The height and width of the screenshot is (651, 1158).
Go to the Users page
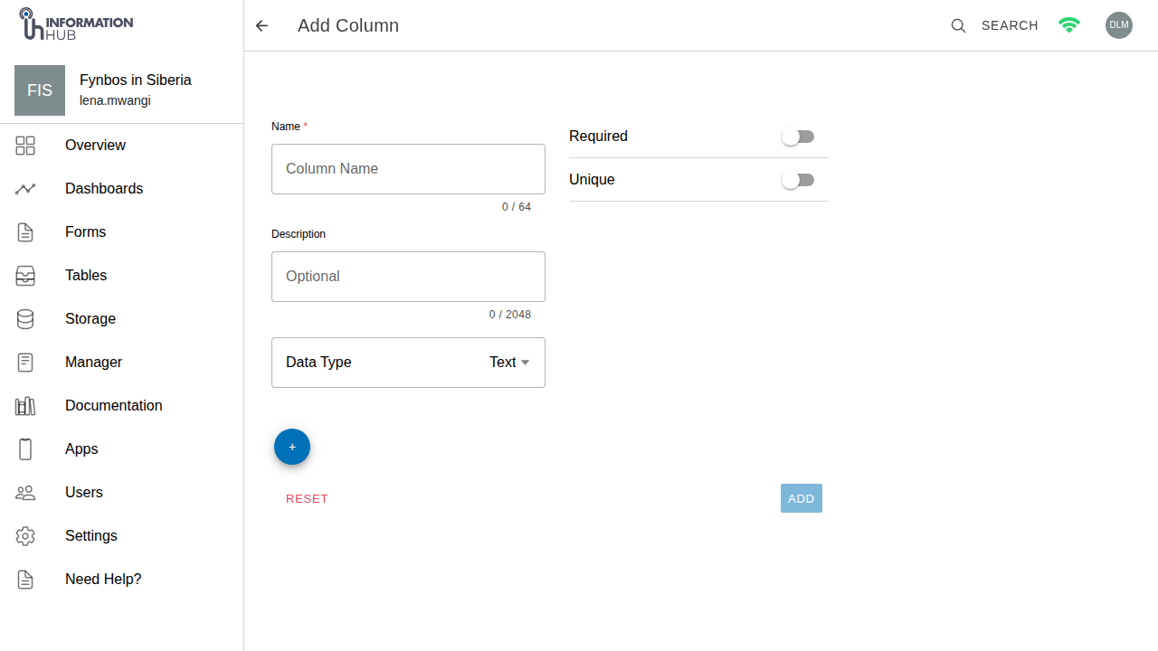click(x=122, y=493)
